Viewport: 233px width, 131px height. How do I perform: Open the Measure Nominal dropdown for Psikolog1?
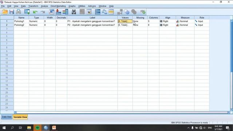[185, 21]
